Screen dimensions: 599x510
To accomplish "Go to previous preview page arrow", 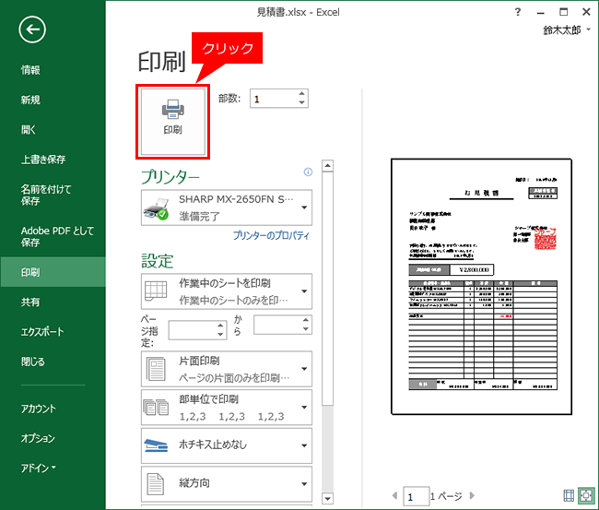I will (x=394, y=496).
